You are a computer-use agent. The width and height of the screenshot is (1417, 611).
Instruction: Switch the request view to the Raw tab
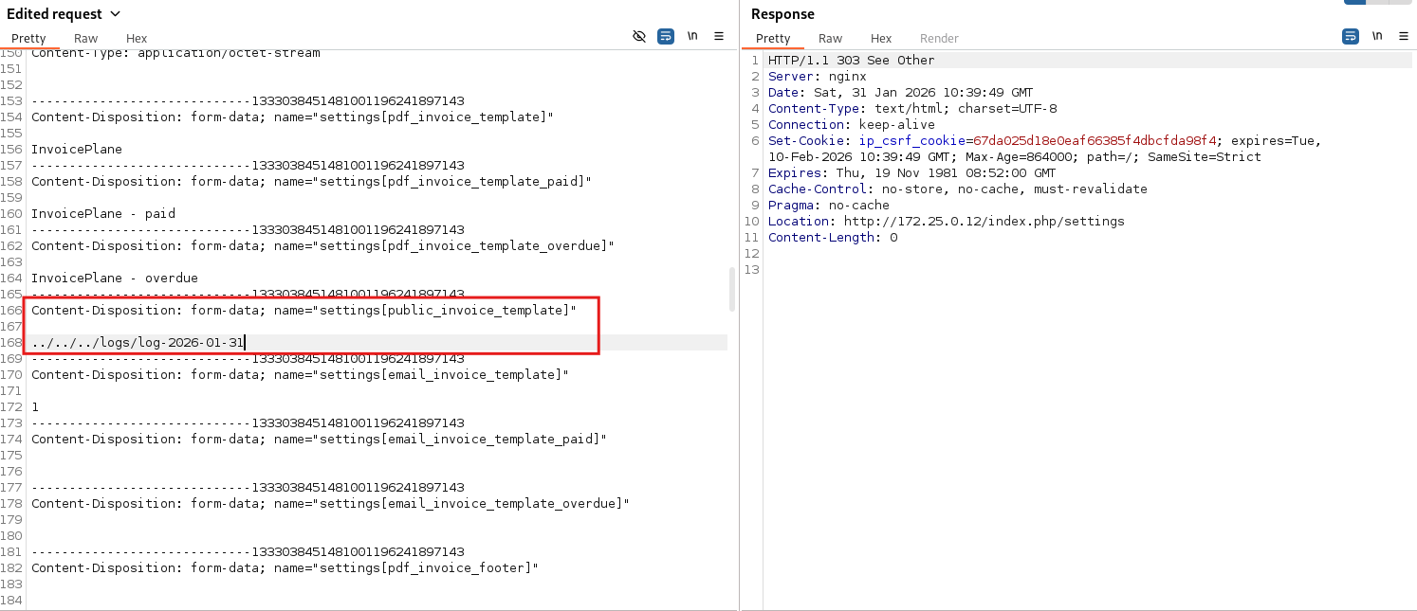(x=85, y=39)
